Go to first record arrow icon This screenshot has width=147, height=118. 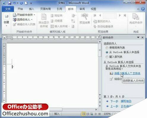tap(95, 15)
